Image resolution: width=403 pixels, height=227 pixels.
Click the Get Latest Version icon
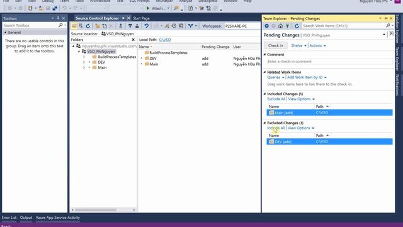[x=120, y=26]
